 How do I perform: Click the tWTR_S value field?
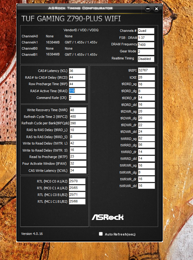pos(78,150)
